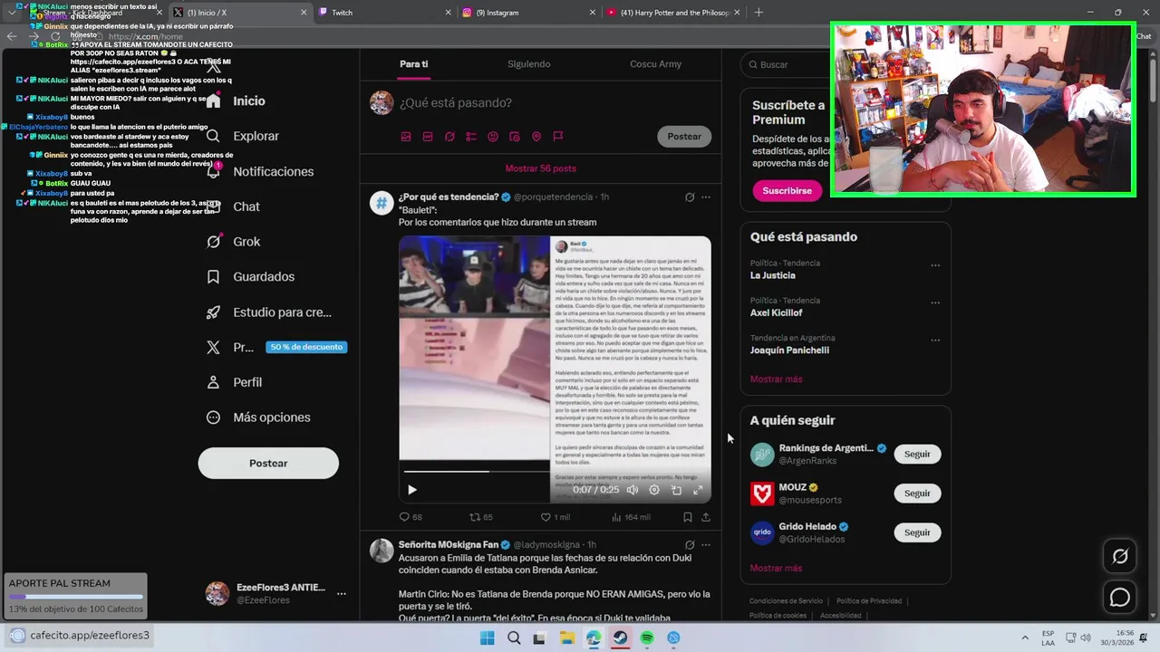
Task: Open more options for Axel Kicillof trend
Action: pyautogui.click(x=935, y=302)
